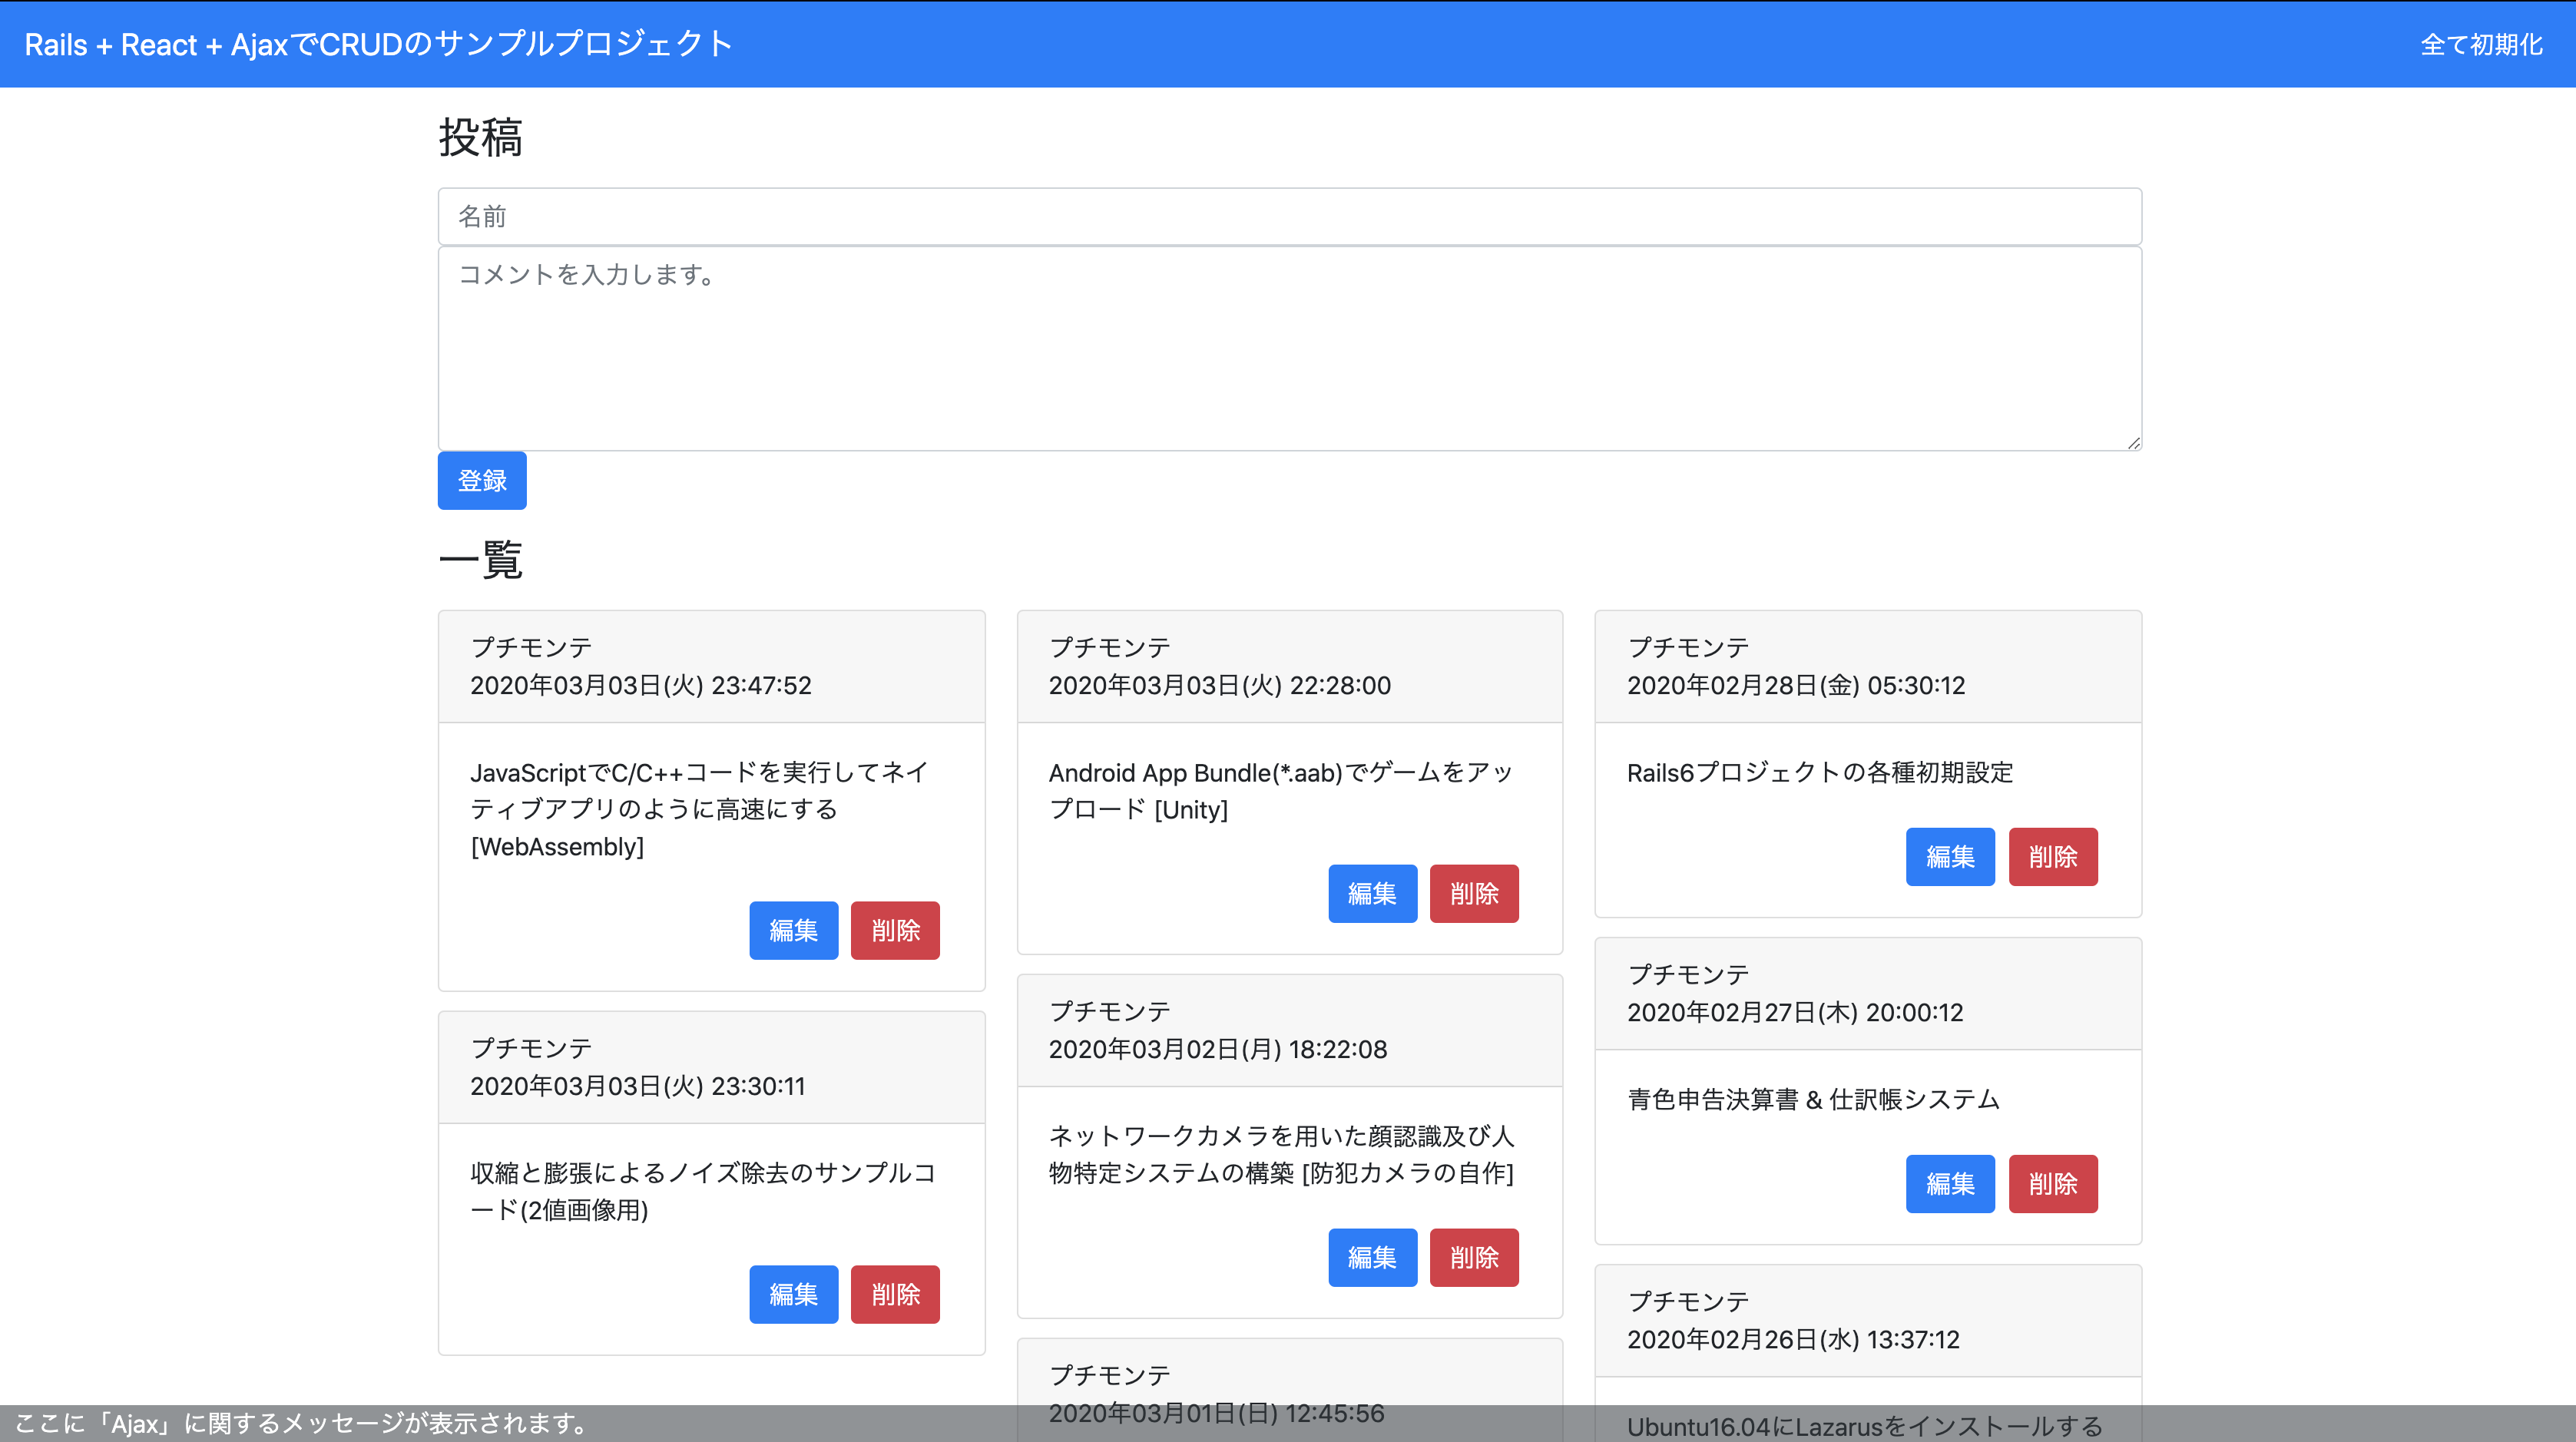Click timestamp 2020年03月03日(火) 23:47:52
This screenshot has width=2576, height=1442.
point(641,686)
